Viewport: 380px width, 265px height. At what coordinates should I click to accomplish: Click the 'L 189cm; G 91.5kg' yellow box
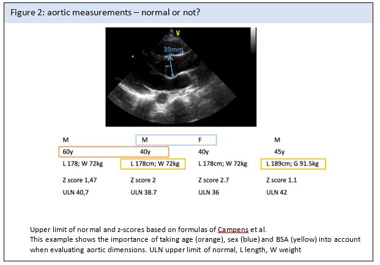click(292, 164)
